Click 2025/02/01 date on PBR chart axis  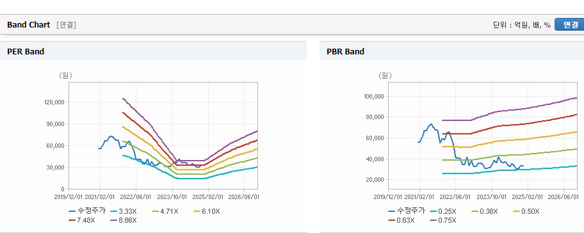tap(528, 197)
